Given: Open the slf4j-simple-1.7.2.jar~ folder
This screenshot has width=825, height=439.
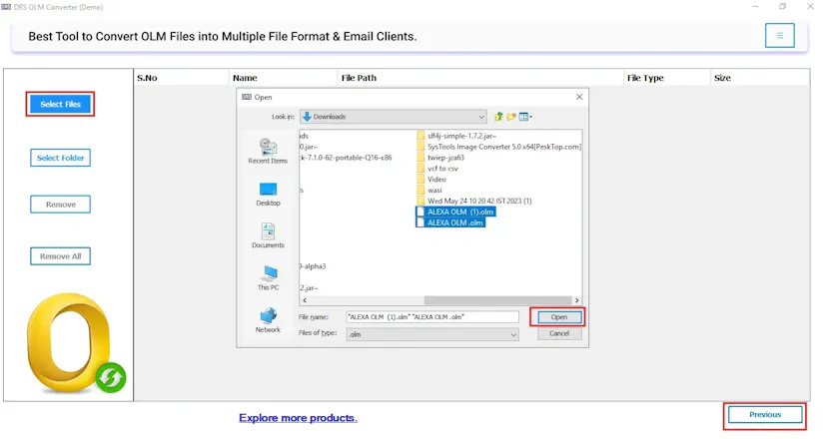Looking at the screenshot, I should pyautogui.click(x=456, y=136).
